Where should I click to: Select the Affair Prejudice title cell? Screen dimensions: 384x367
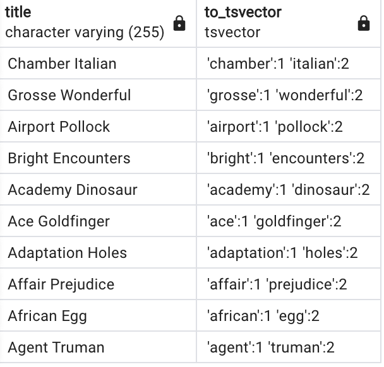point(98,284)
